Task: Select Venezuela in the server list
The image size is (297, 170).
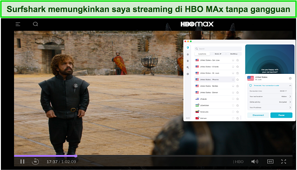Action: 215,112
